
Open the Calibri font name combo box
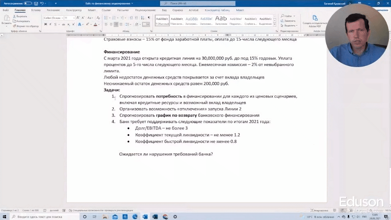click(53, 18)
